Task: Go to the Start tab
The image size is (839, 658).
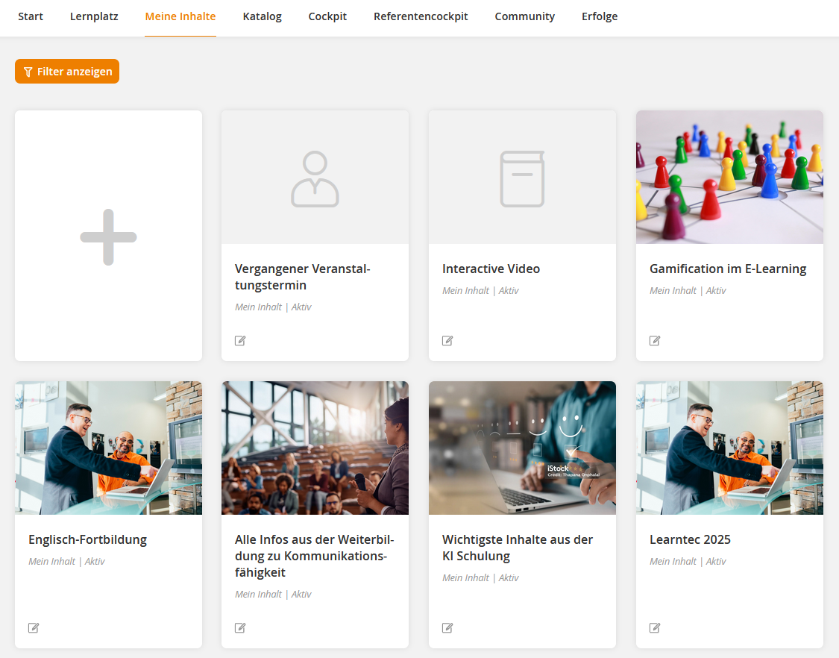Action: (x=31, y=16)
